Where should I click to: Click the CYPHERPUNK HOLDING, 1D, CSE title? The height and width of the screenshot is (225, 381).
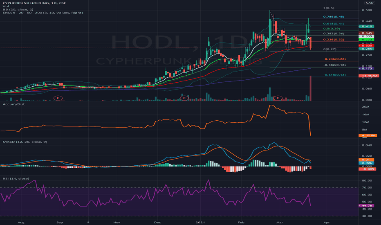click(34, 3)
